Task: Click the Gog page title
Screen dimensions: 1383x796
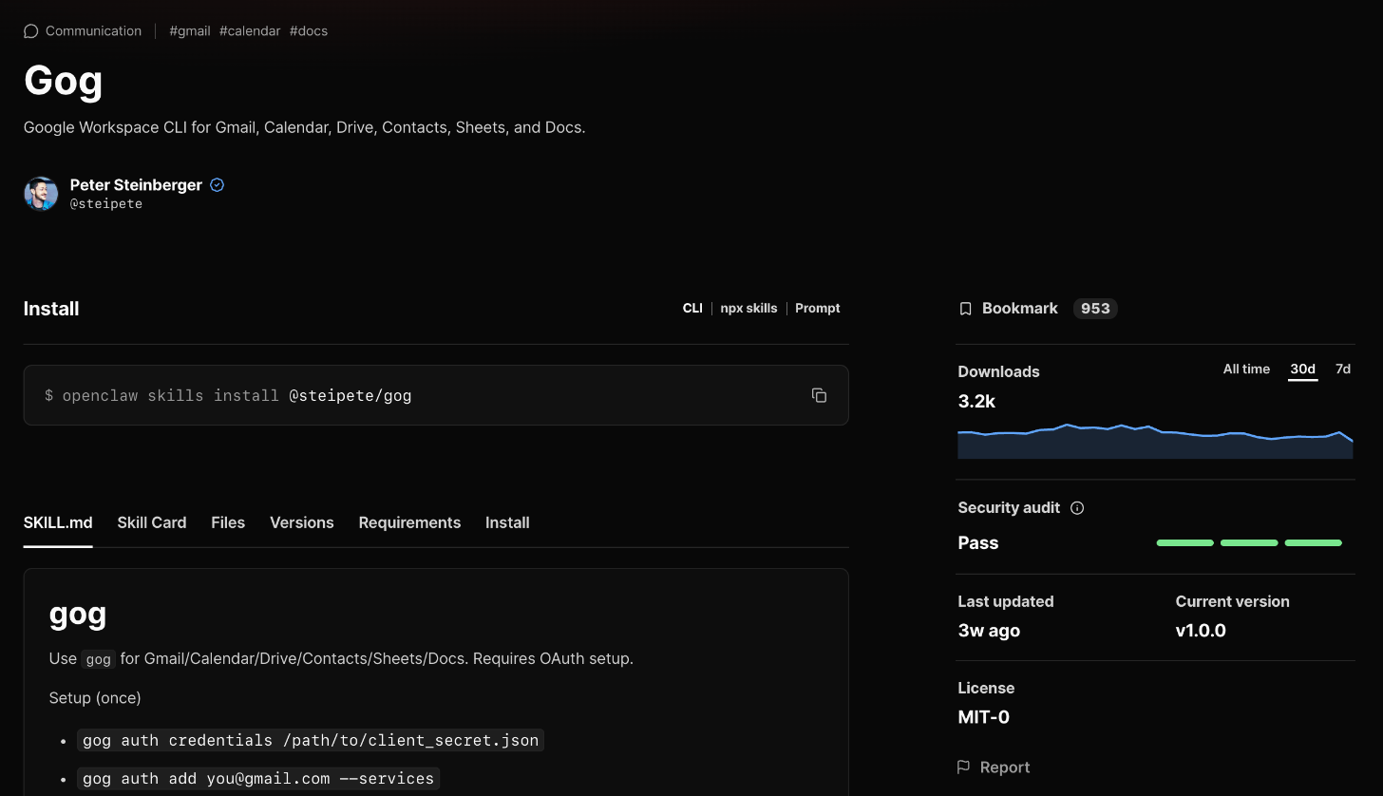Action: pyautogui.click(x=63, y=80)
